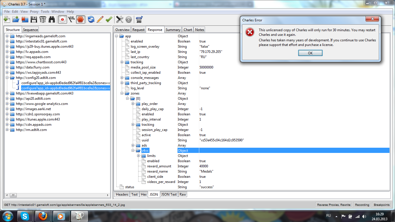Switch to the Notes tab
Viewport: 395px width, 222px height.
200,30
